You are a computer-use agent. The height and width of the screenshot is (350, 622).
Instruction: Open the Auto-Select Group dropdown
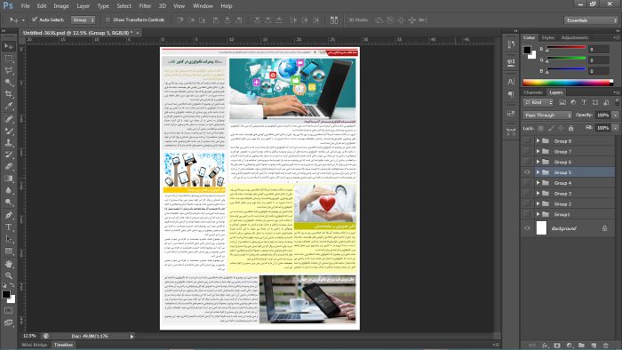[83, 20]
